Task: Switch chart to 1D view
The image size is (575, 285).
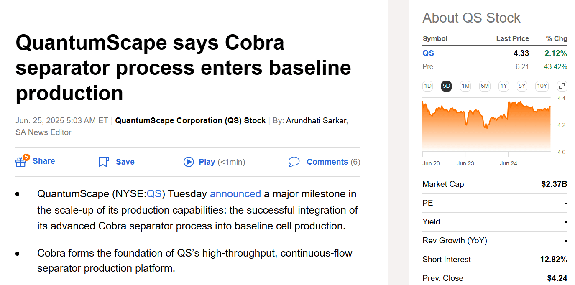Action: coord(427,86)
